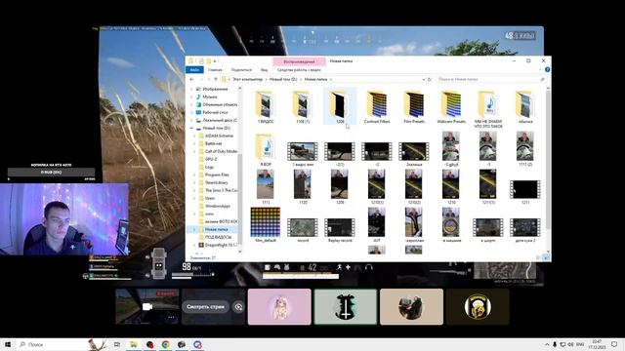Select the black cat avatar participant tile
This screenshot has width=625, height=351.
(x=345, y=306)
